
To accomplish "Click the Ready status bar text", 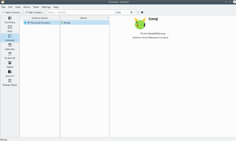I will click(4, 139).
